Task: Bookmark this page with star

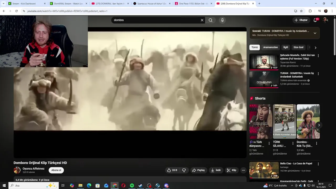Action: pyautogui.click(x=301, y=11)
